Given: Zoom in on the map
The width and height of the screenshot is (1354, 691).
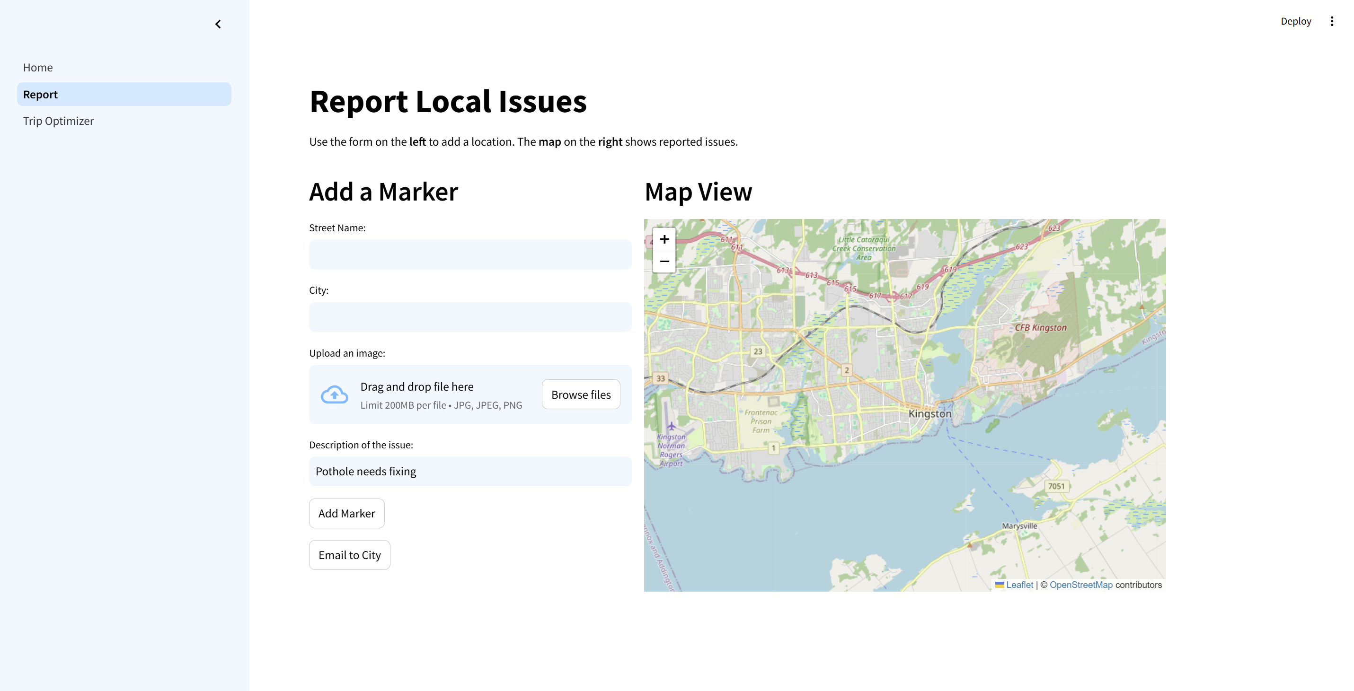Looking at the screenshot, I should [664, 239].
